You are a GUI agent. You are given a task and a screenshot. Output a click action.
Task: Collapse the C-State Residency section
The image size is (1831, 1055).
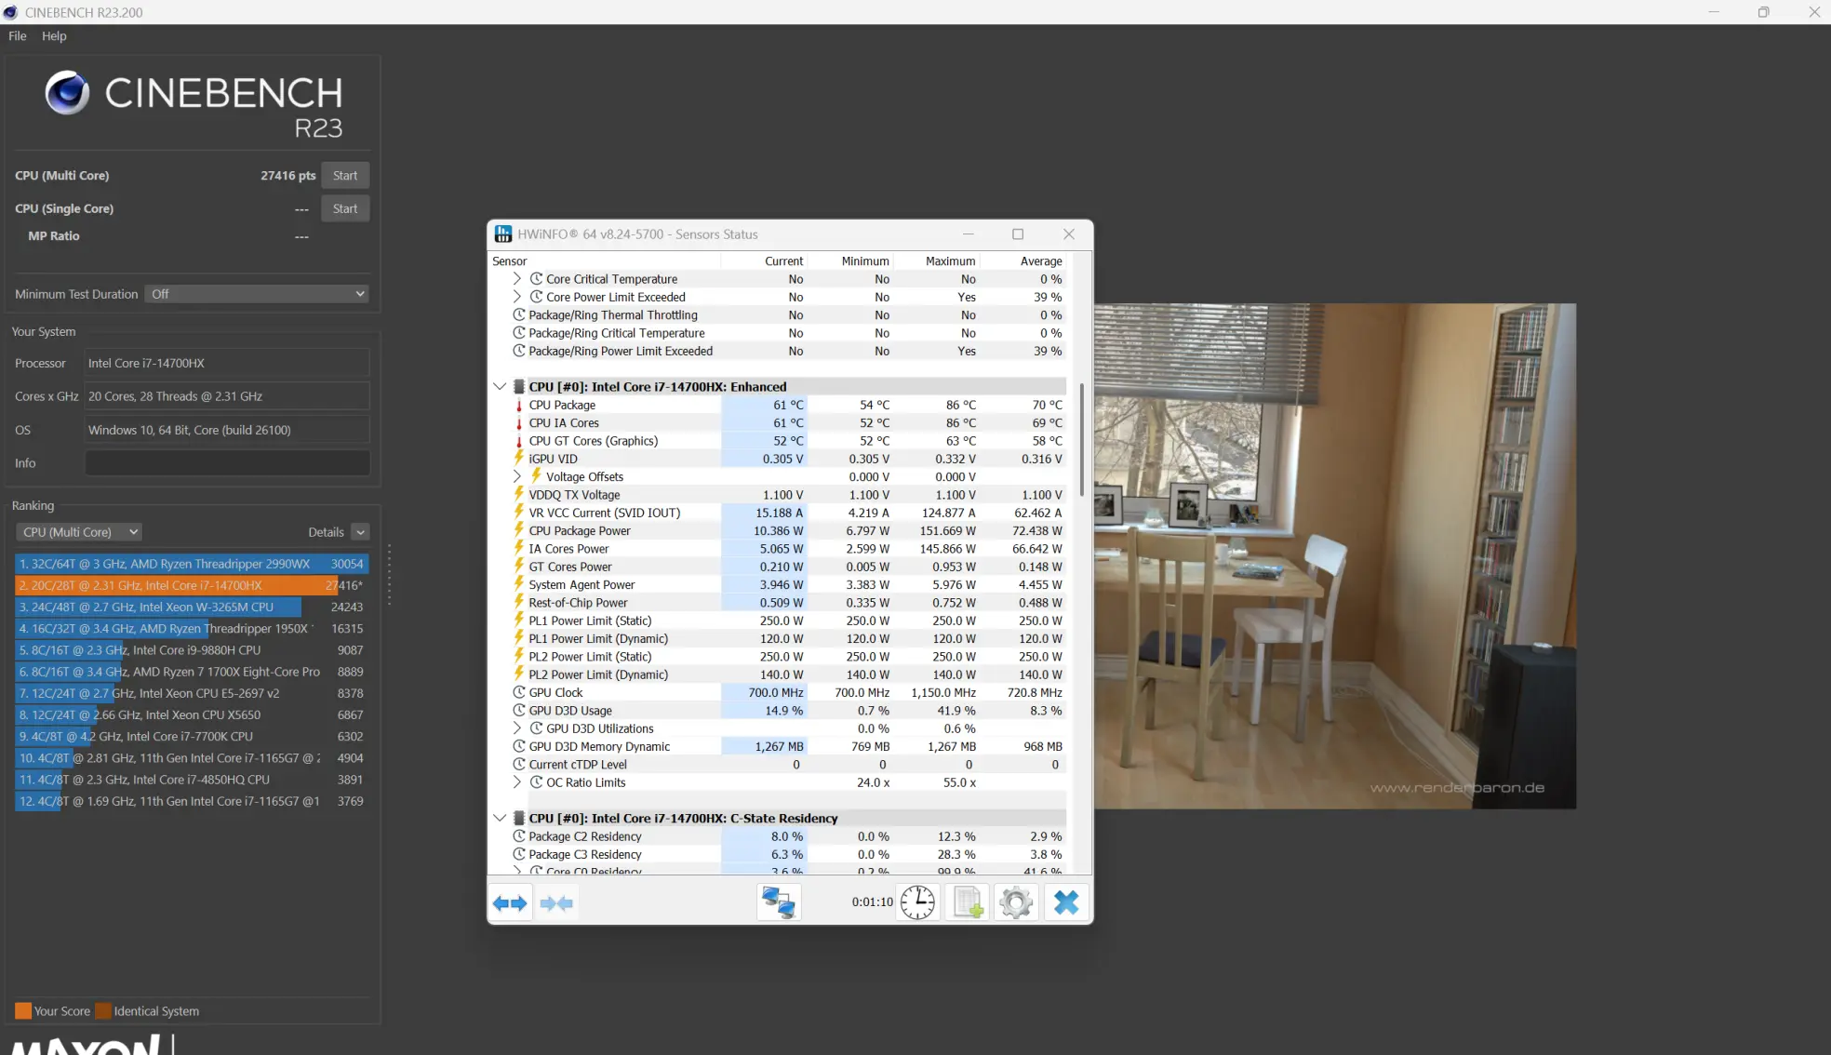point(500,819)
